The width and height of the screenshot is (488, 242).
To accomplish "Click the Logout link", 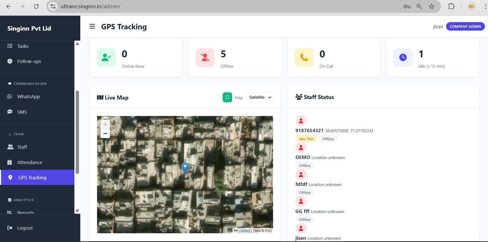I will [x=25, y=228].
